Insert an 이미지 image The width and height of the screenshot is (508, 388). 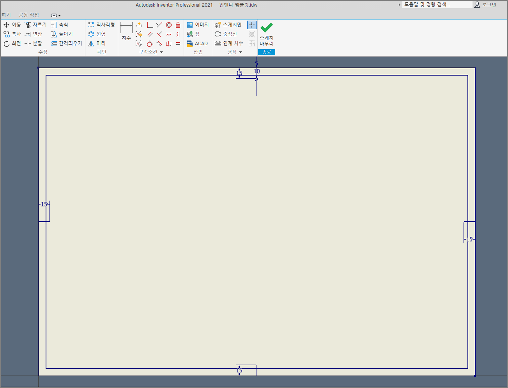click(x=198, y=25)
